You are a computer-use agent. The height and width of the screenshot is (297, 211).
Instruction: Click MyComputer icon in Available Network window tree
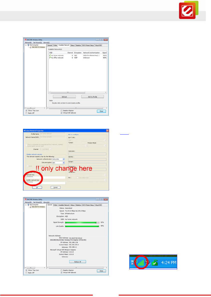coord(28,45)
